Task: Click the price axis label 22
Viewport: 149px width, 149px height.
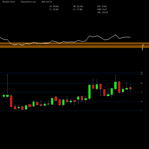Action: 142,83
